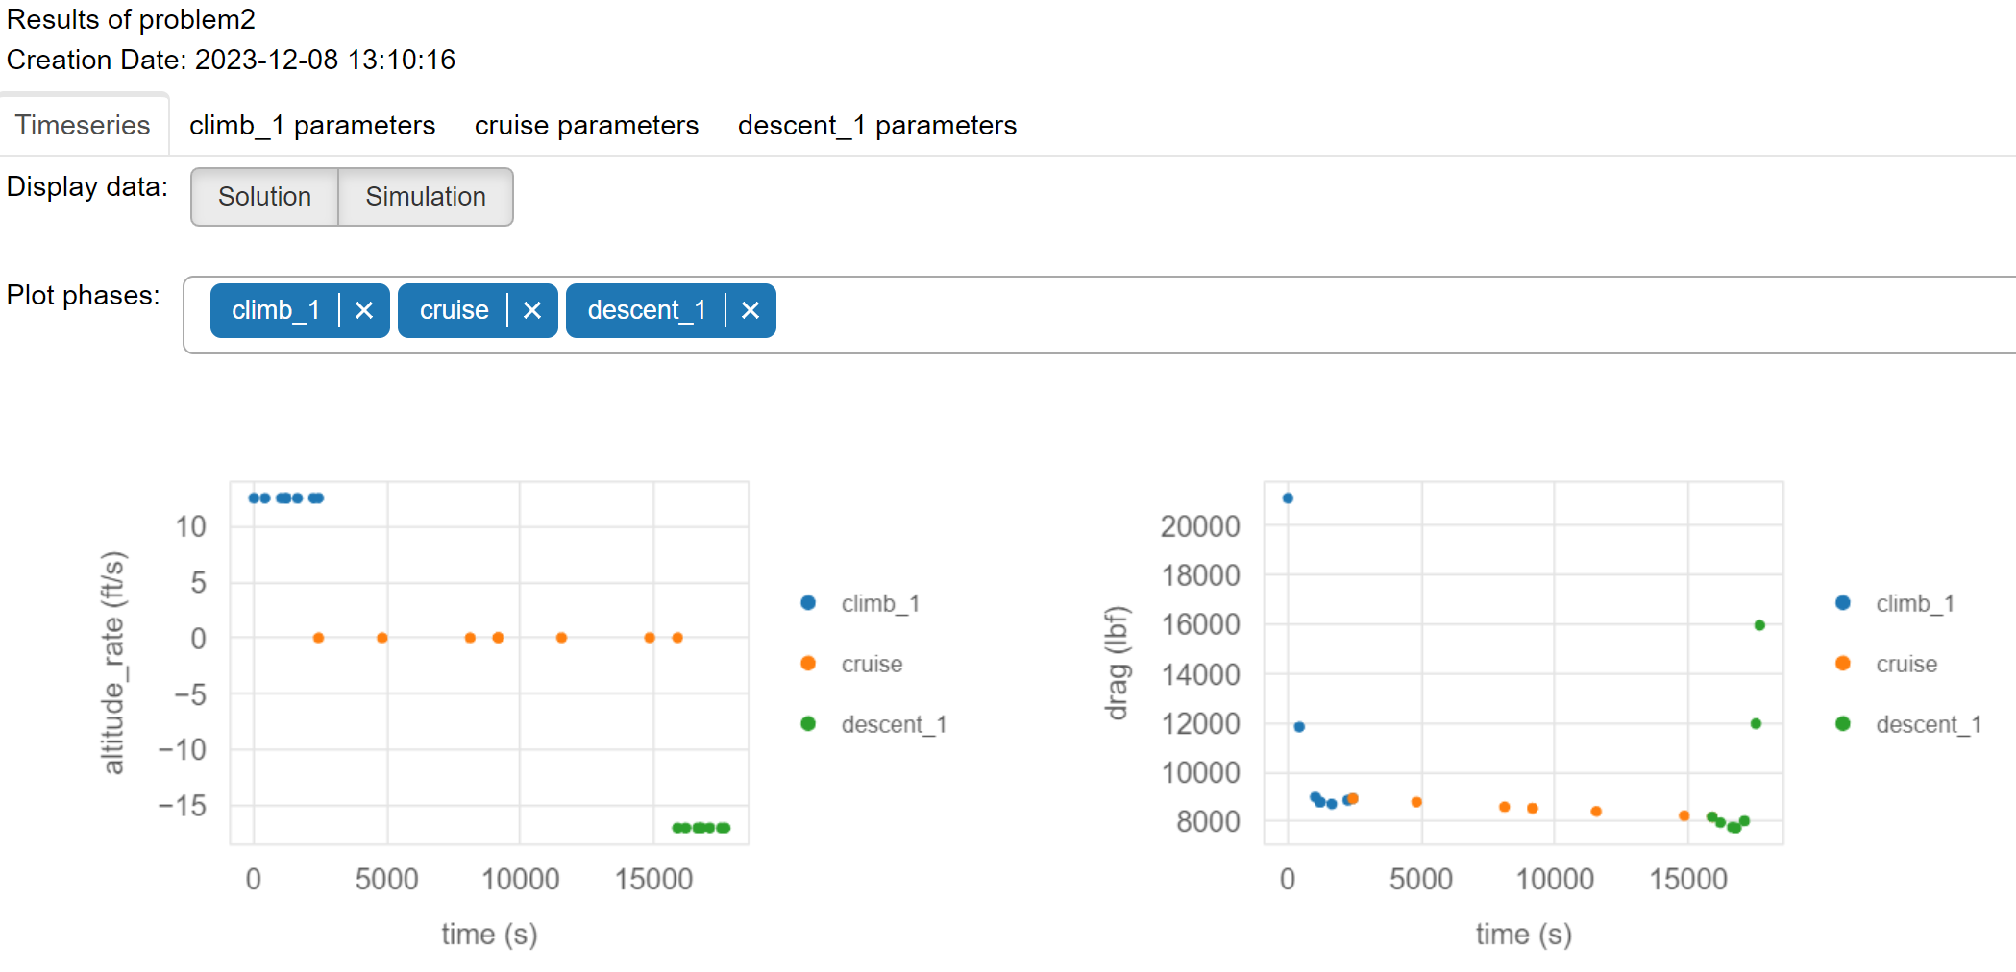The height and width of the screenshot is (972, 2016).
Task: Select the climb_1 phase chip label
Action: coord(276,310)
